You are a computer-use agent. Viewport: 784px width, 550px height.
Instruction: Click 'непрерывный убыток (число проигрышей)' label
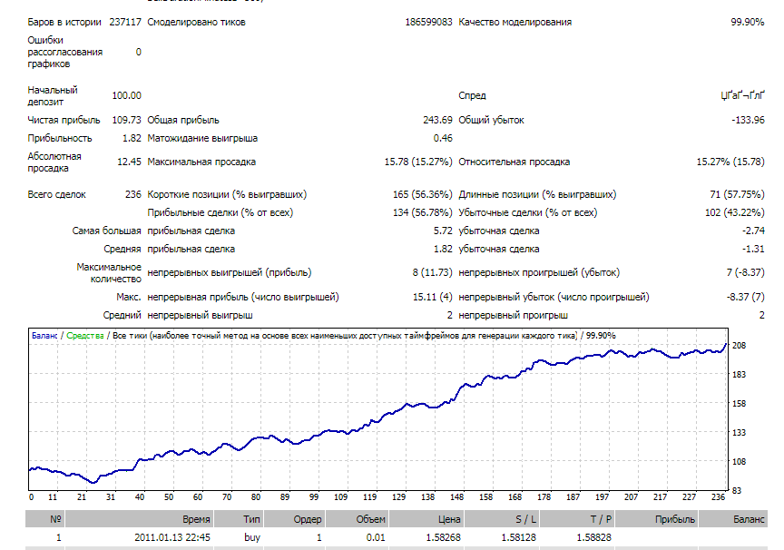coord(554,298)
